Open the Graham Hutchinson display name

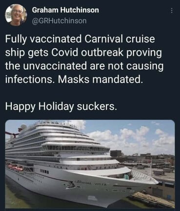65,10
